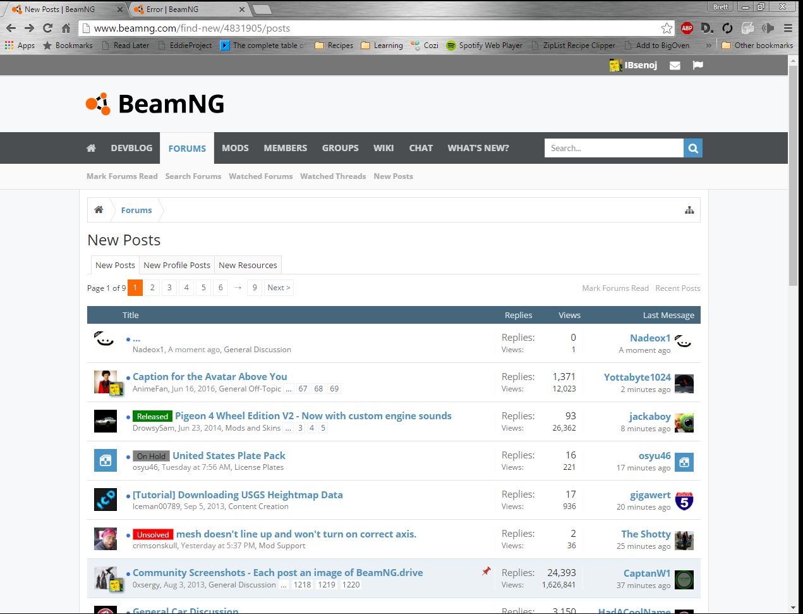Focus the forum Search... field
Screen dimensions: 803x614
pos(614,148)
